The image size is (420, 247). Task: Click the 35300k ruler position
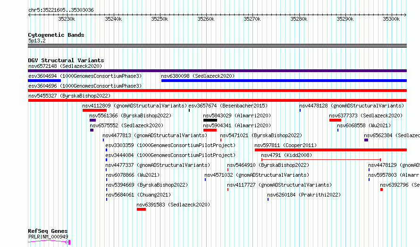391,19
